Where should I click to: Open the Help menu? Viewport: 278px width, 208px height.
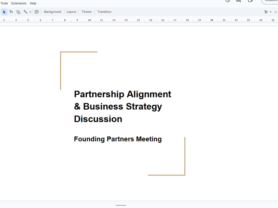click(33, 3)
